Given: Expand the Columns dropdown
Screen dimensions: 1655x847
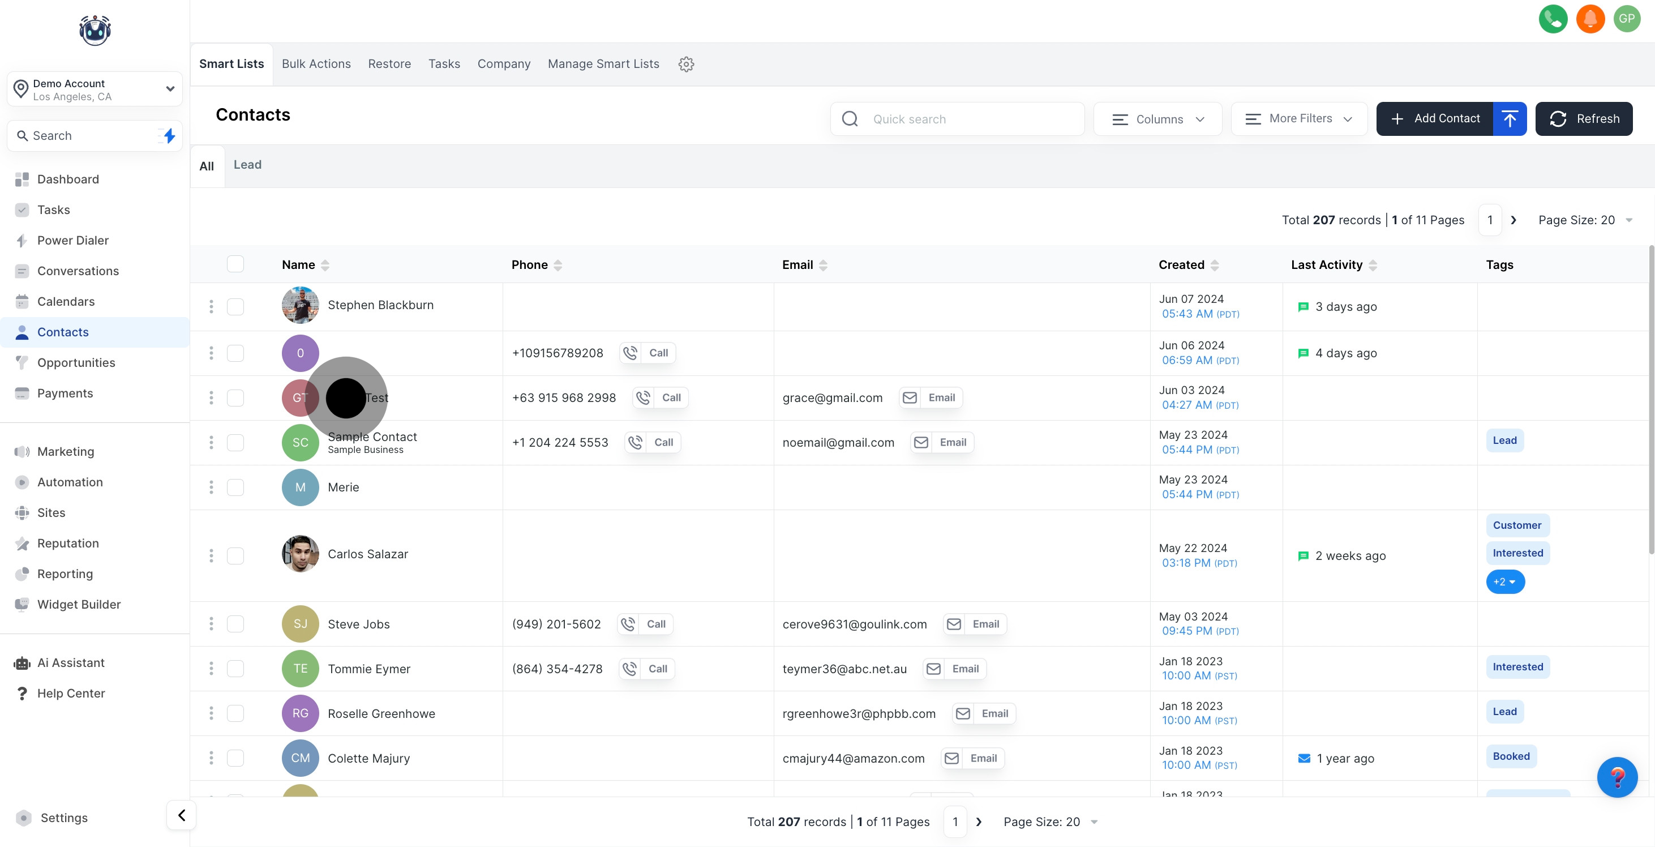Looking at the screenshot, I should click(x=1157, y=119).
